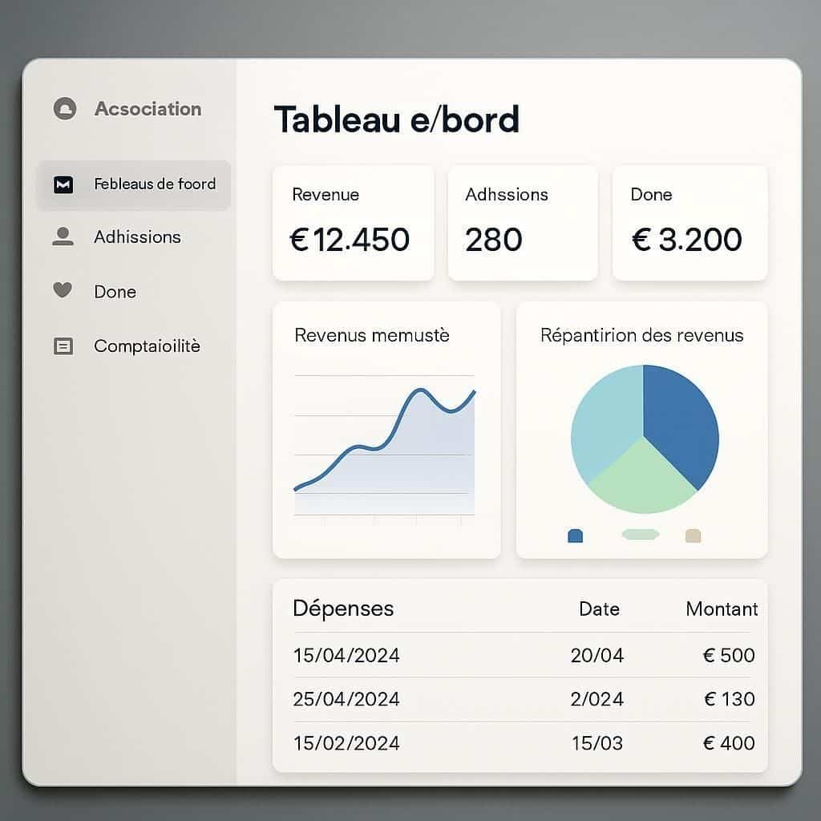
Task: Click the expense row dated 15/04/2024
Action: click(346, 655)
